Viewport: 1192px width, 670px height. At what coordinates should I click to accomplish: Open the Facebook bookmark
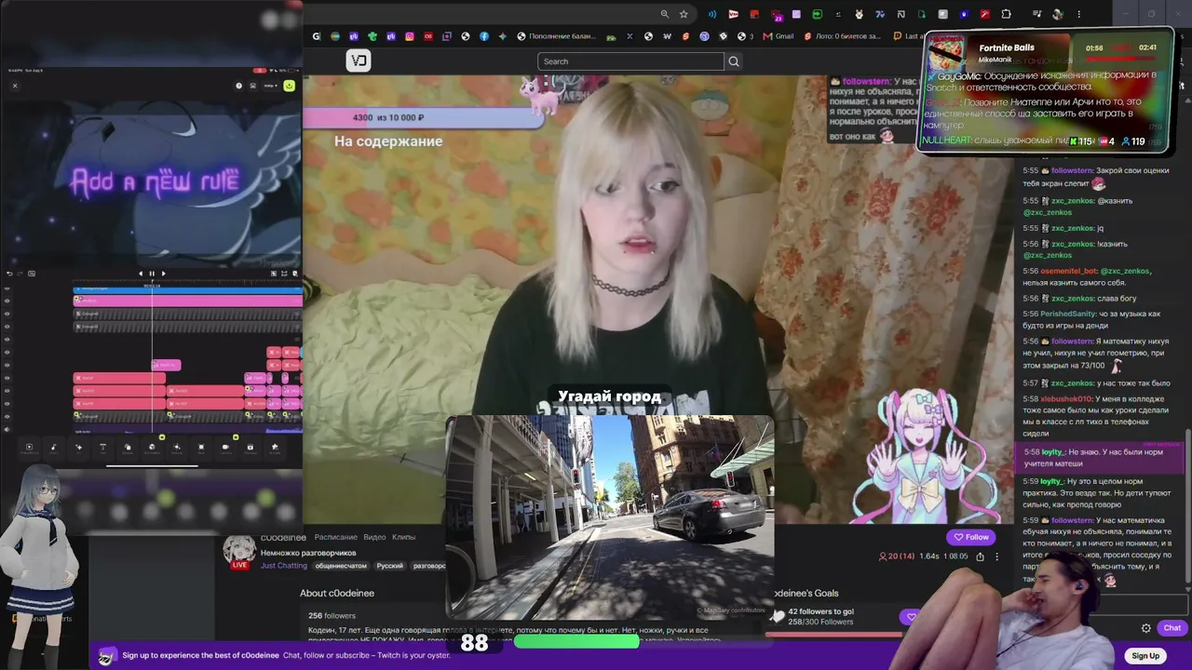484,36
